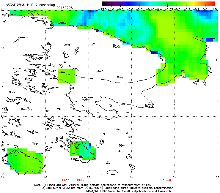Click the longitude label 33
This screenshot has height=193, width=220.
45,177
